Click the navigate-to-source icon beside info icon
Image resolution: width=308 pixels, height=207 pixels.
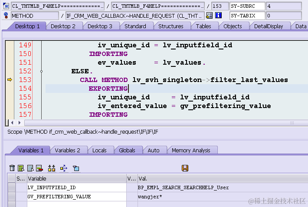point(209,15)
